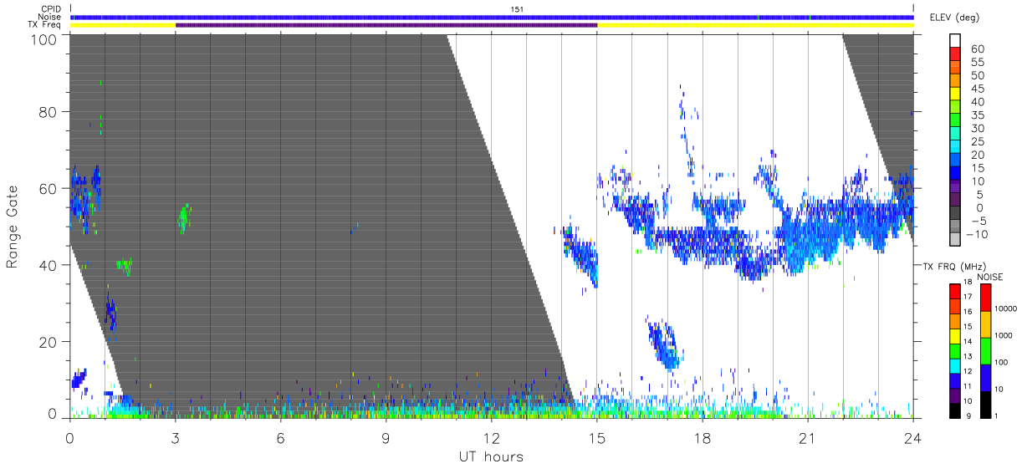Click the ELEV (deg) colorbar title

tap(955, 18)
